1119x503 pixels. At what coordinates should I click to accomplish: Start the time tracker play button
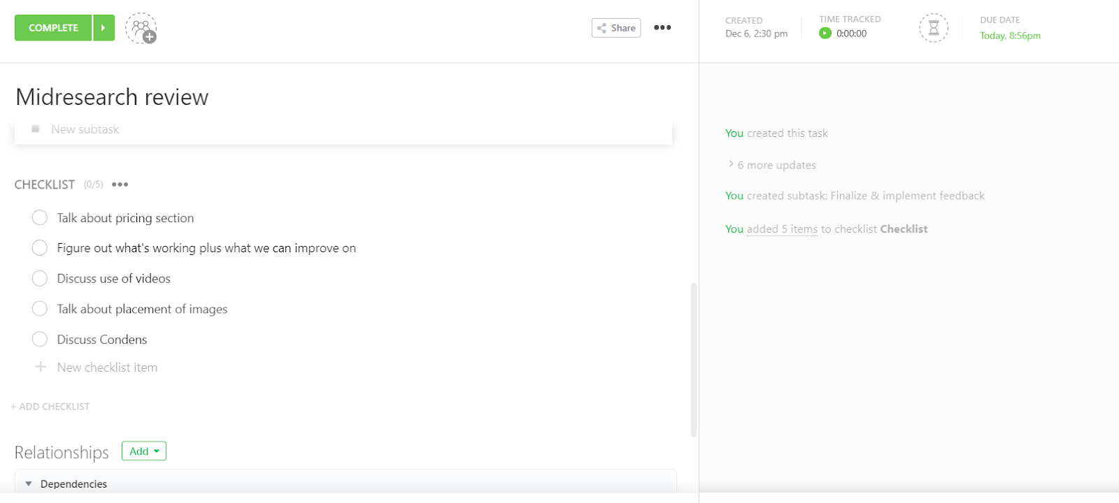[x=825, y=34]
